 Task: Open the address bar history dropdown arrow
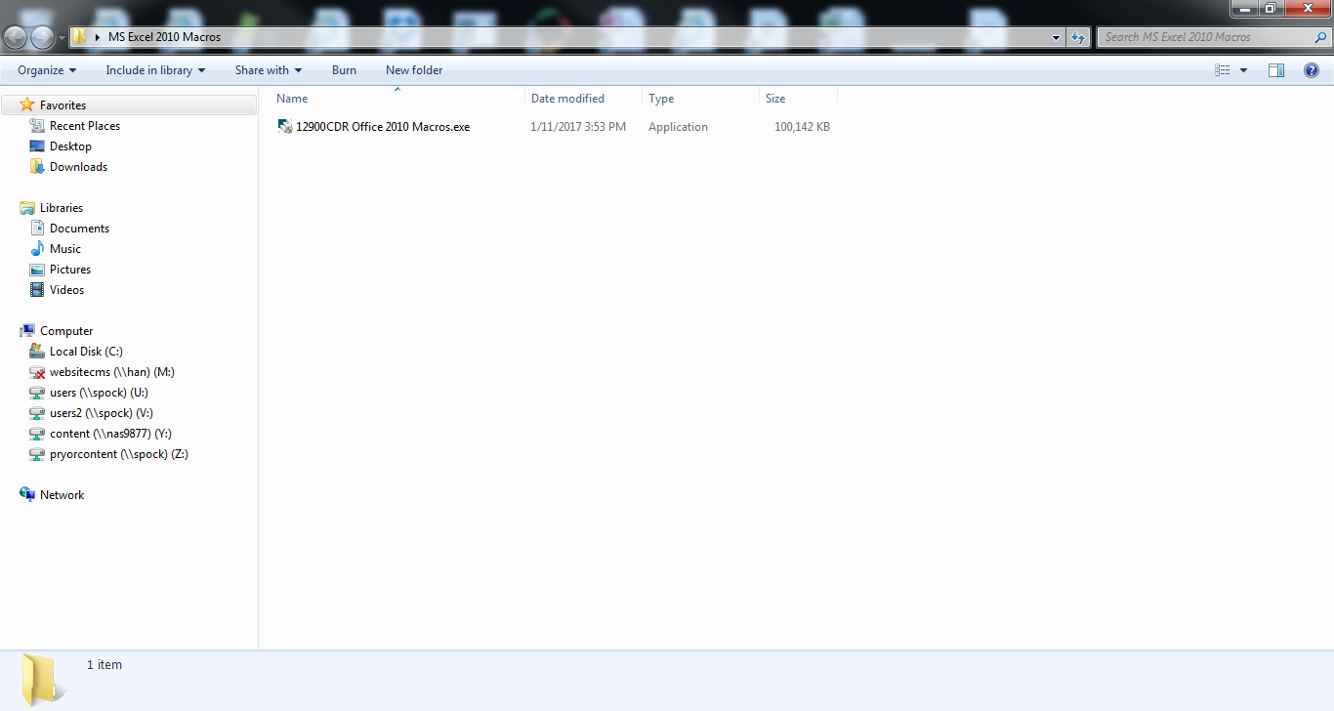[1055, 36]
